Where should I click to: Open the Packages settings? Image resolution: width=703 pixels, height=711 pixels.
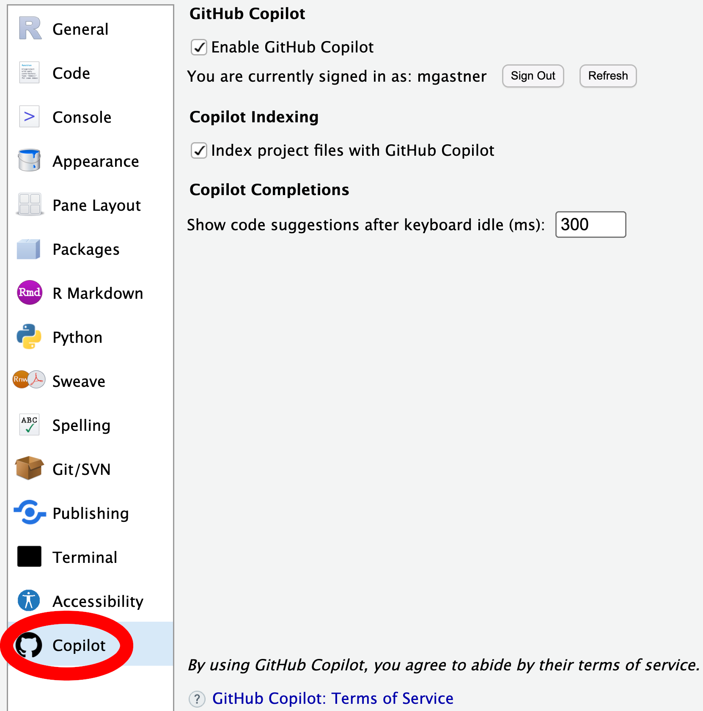[x=91, y=249]
